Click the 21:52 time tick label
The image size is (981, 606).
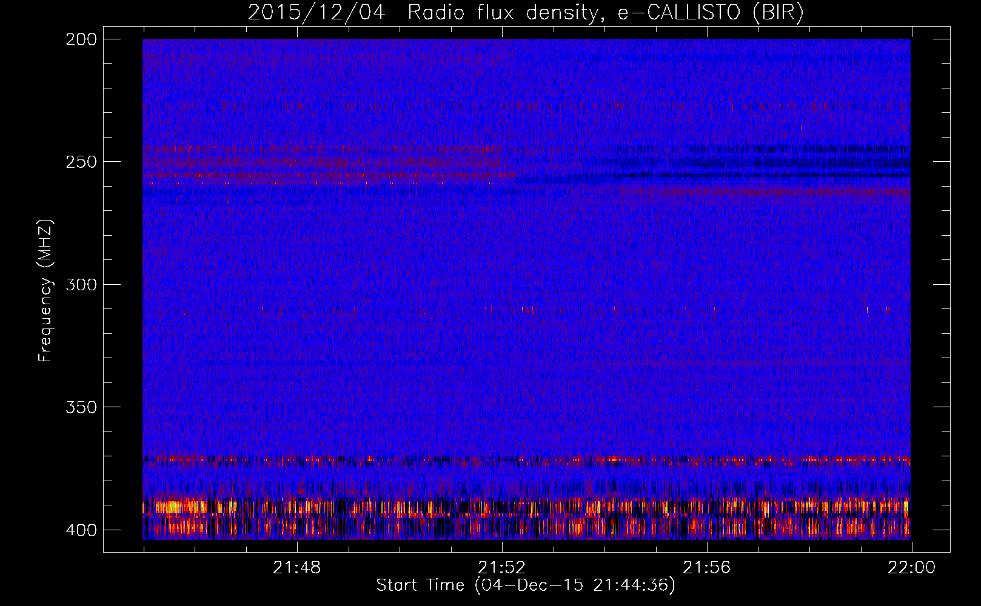click(502, 568)
